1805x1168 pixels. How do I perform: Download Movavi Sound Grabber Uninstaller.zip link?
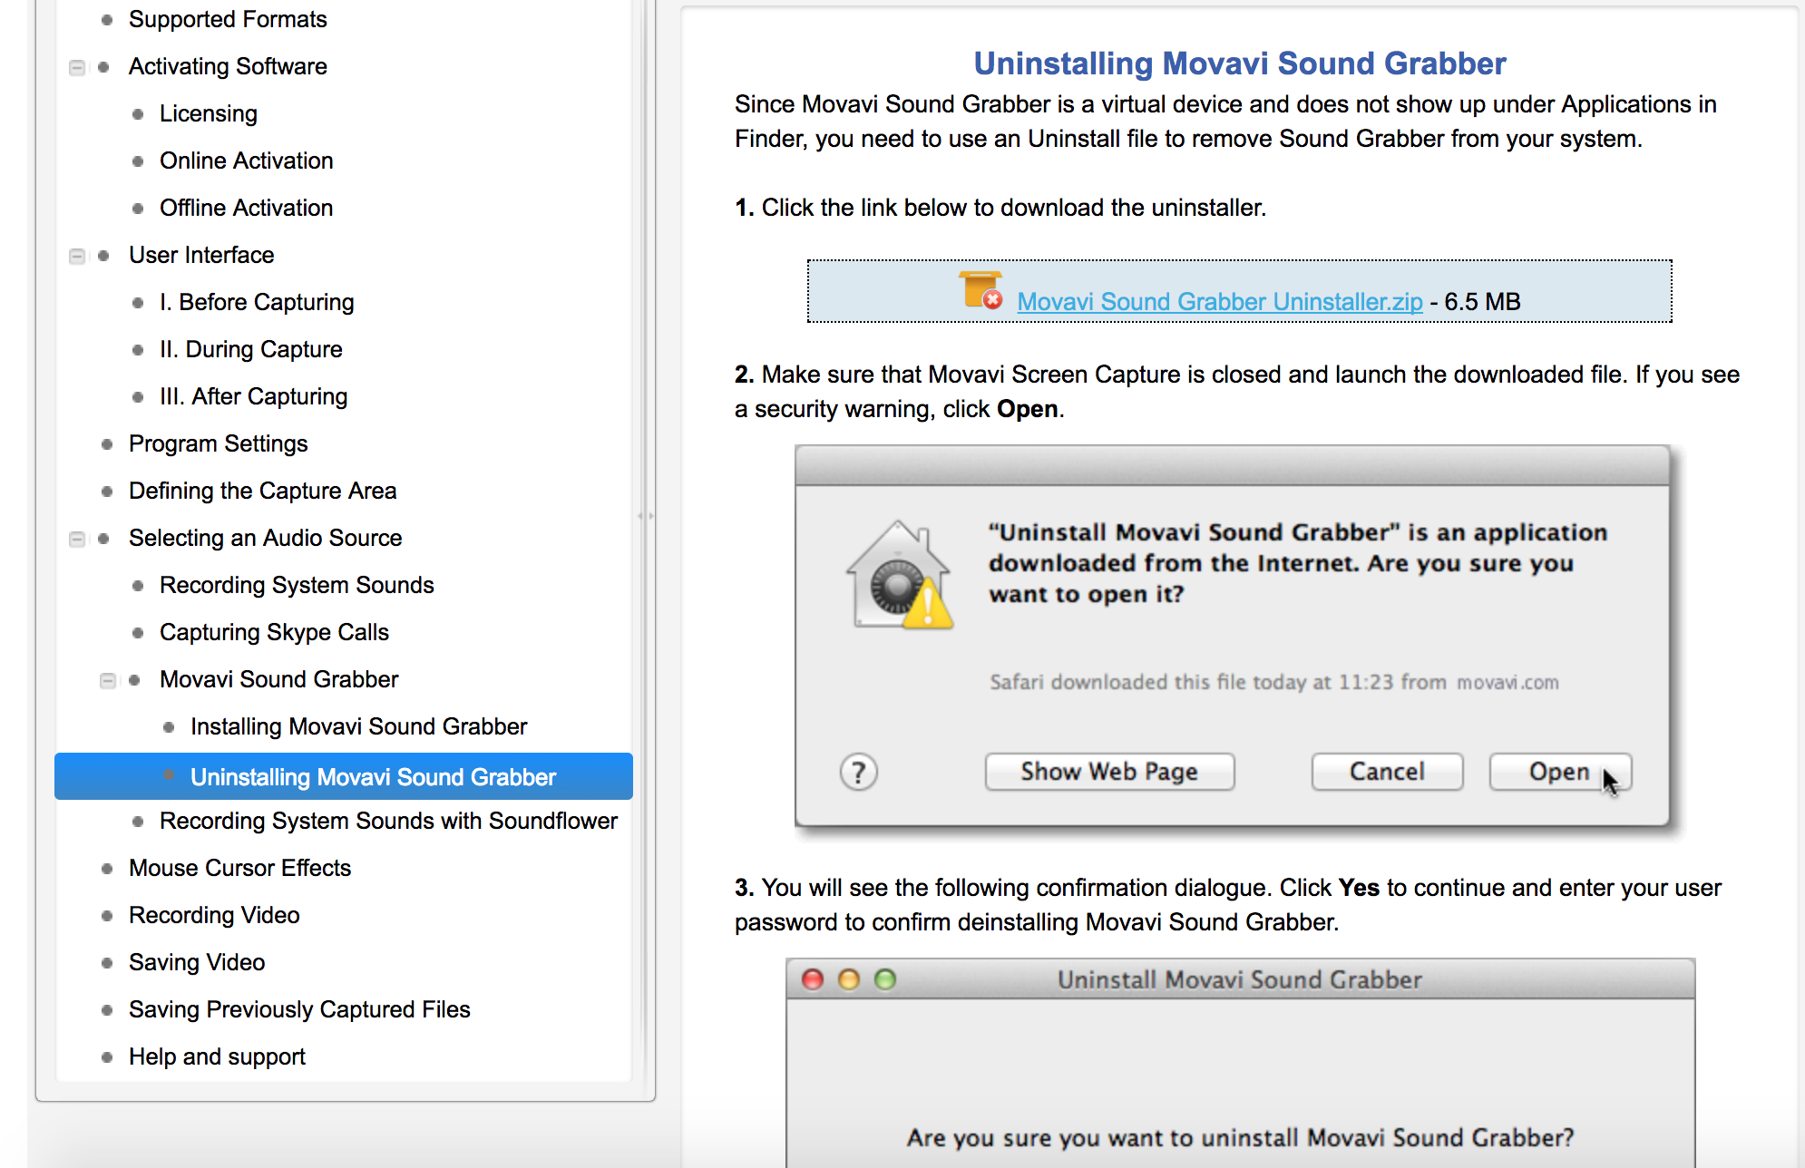pos(1219,302)
